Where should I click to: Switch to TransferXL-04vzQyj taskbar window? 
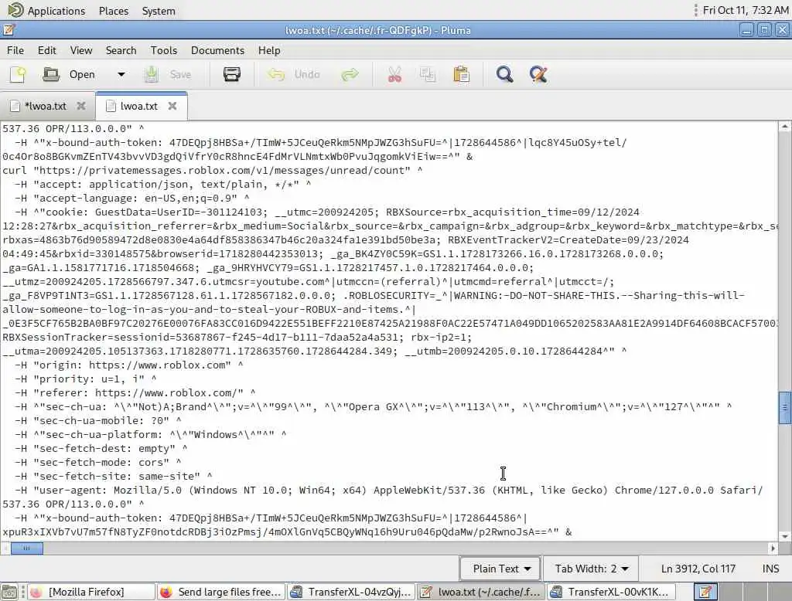coord(352,592)
